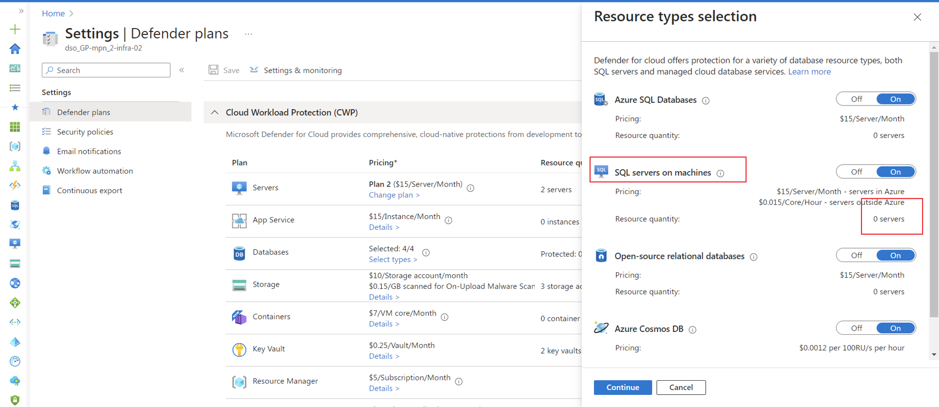Screen dimensions: 939x407
Task: Click the breadcrumb chevron after Home
Action: [71, 14]
